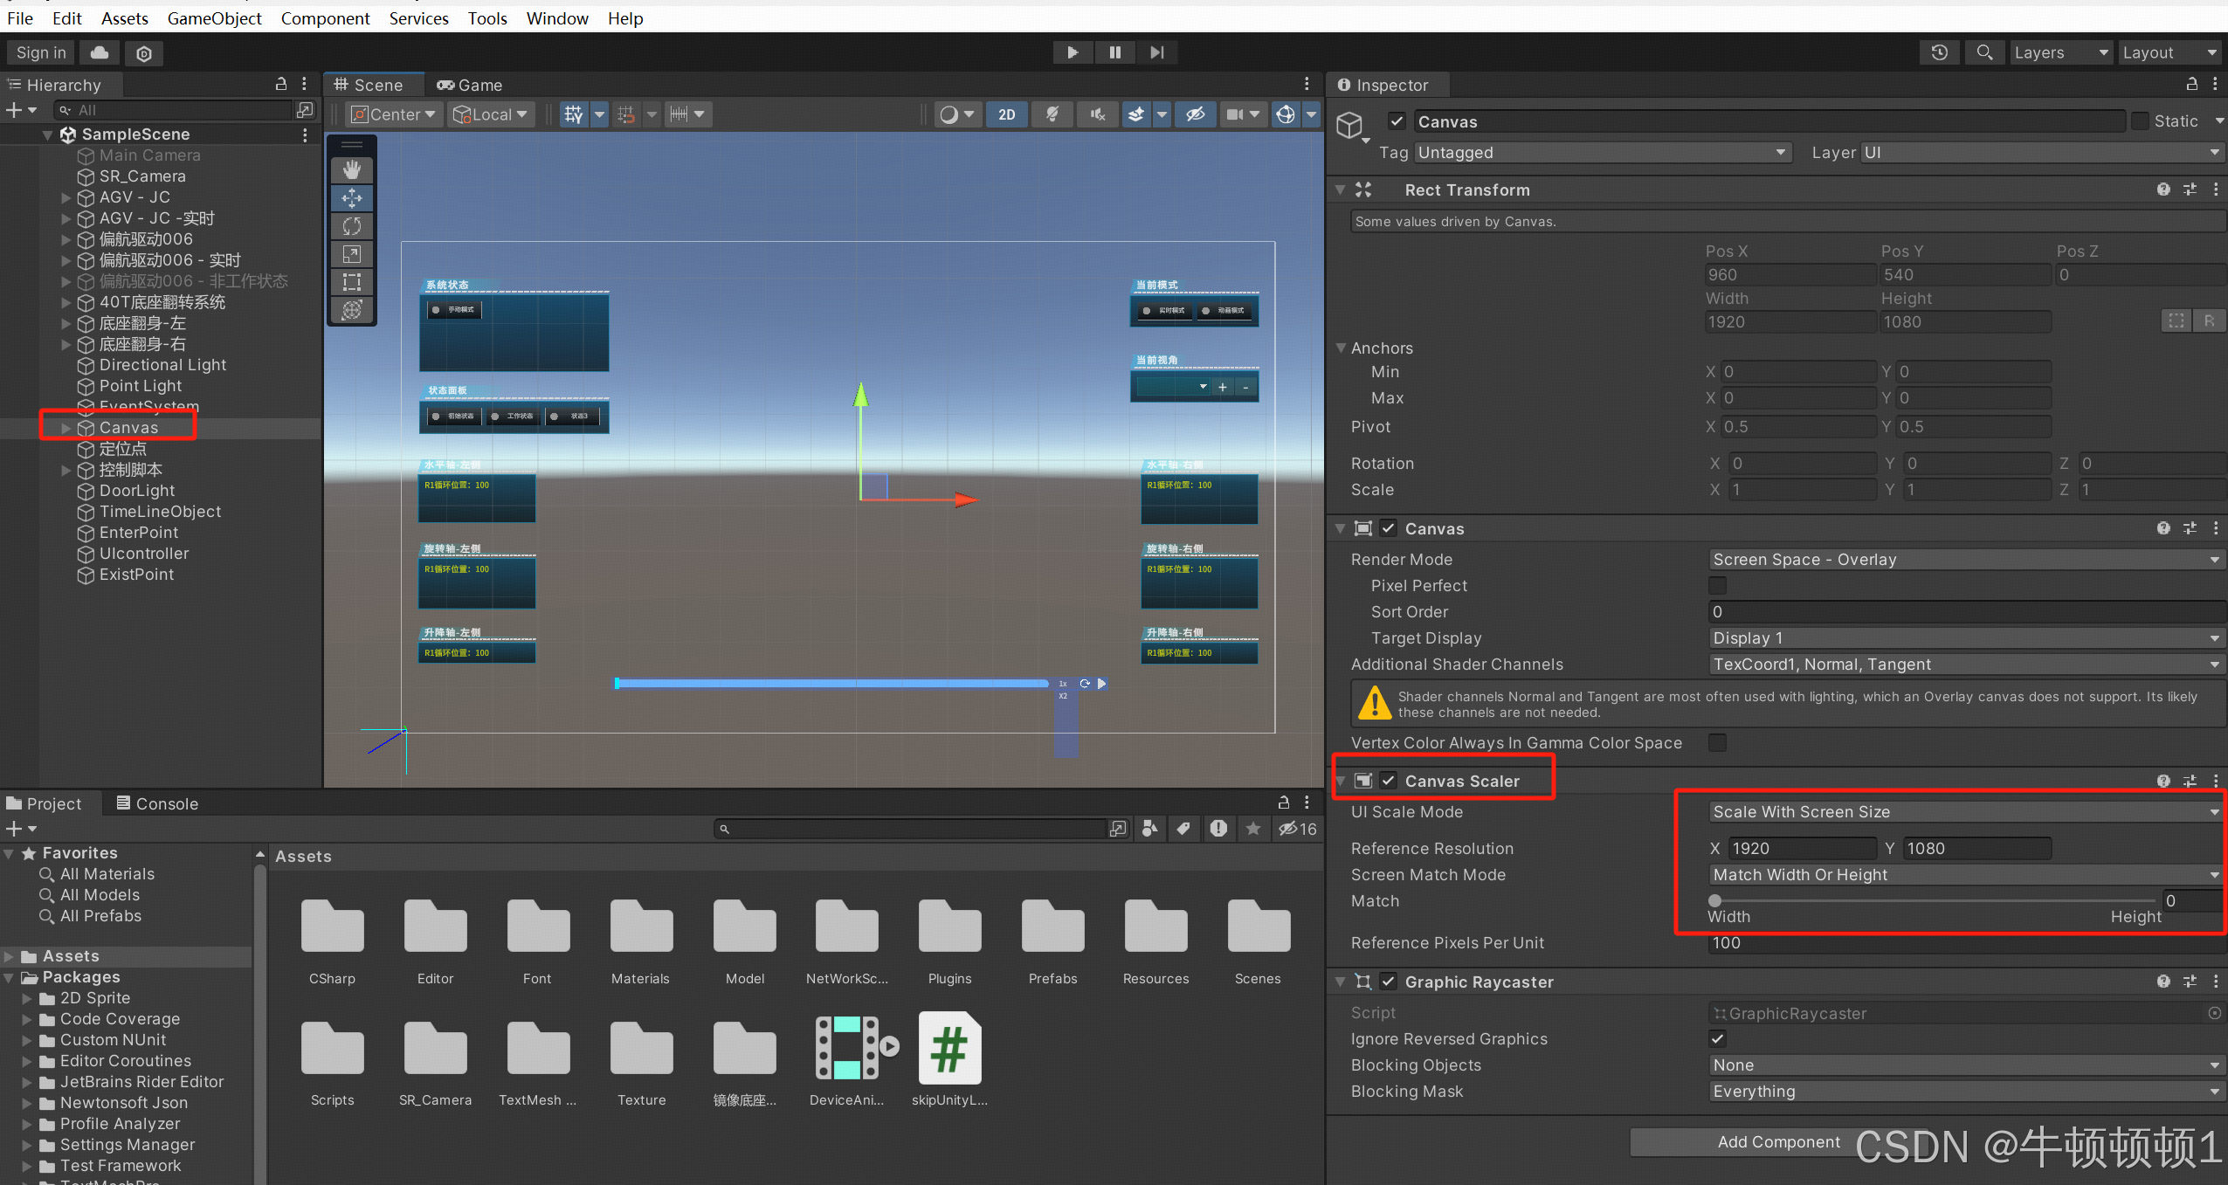The image size is (2228, 1185).
Task: Click the cloud services icon
Action: click(x=100, y=52)
